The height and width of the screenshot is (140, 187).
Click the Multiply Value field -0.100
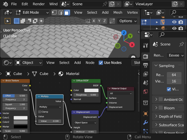pyautogui.click(x=50, y=121)
